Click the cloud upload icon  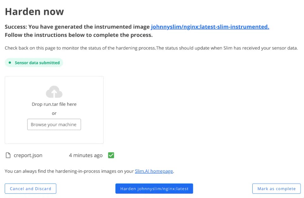[x=54, y=92]
